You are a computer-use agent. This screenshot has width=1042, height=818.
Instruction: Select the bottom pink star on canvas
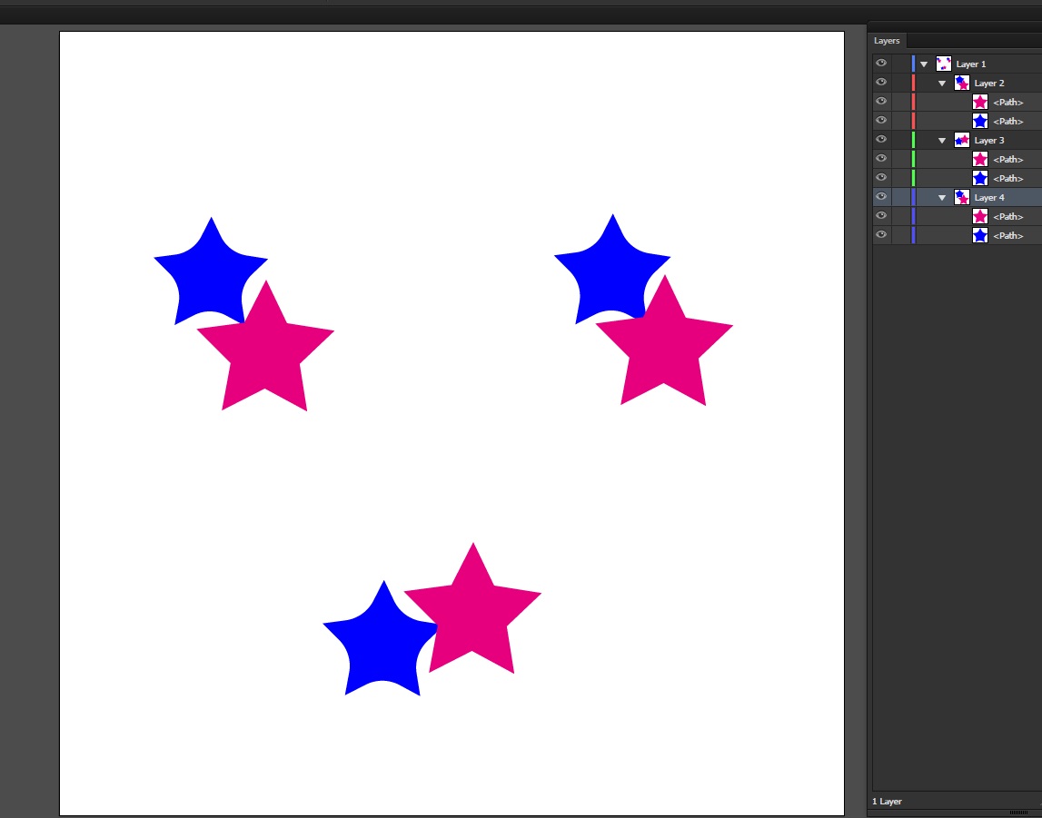tap(473, 612)
